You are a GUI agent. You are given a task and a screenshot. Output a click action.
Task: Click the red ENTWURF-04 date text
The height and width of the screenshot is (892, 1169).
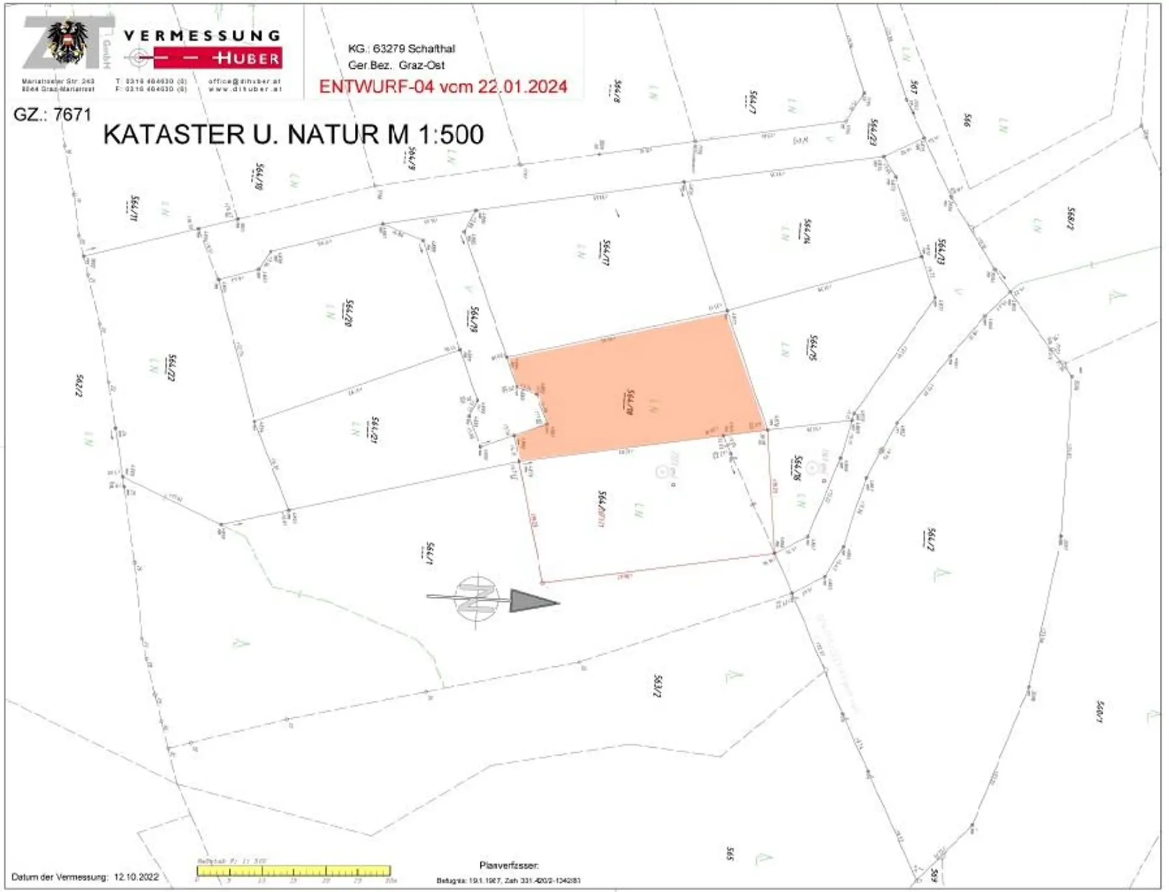tap(443, 86)
